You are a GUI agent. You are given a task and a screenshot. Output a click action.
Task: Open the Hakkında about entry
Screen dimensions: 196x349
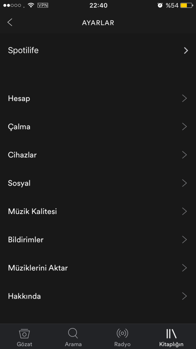pos(98,296)
